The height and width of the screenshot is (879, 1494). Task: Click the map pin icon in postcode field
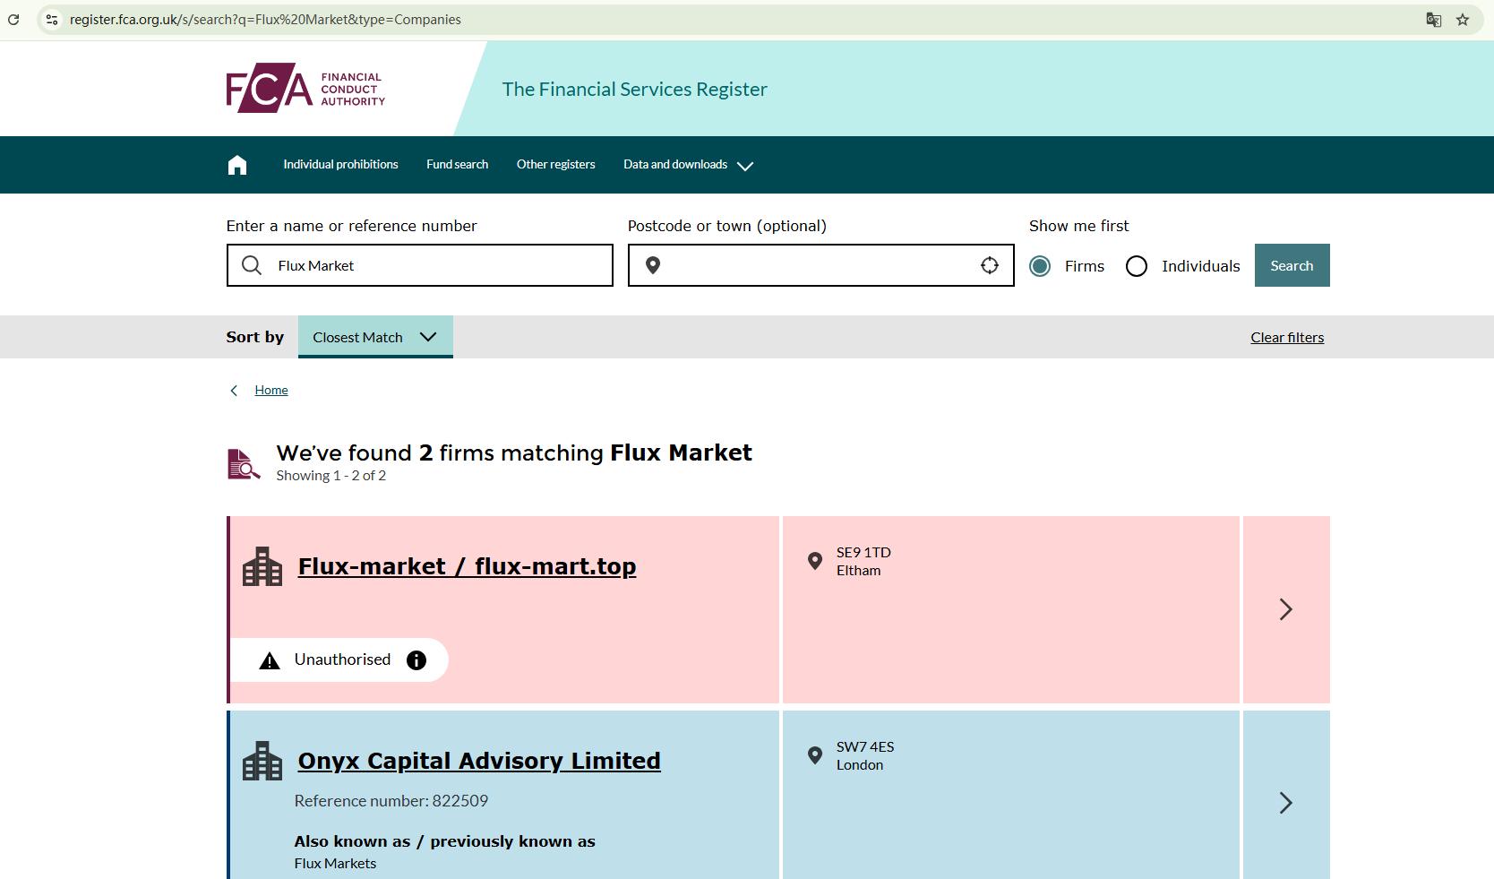pyautogui.click(x=653, y=265)
